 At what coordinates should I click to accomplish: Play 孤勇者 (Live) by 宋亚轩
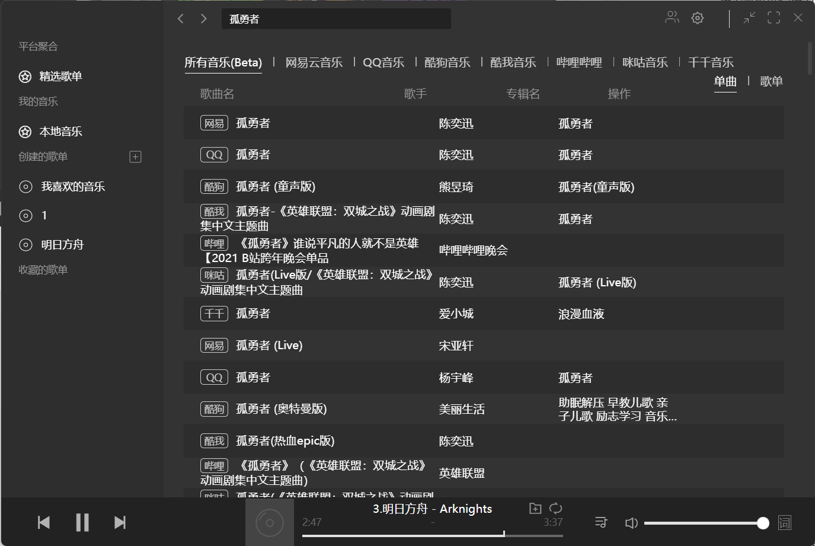269,346
